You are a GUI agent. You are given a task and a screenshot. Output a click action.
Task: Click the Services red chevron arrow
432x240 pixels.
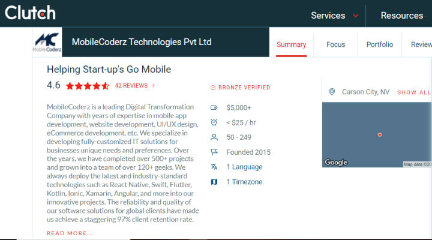pyautogui.click(x=356, y=16)
